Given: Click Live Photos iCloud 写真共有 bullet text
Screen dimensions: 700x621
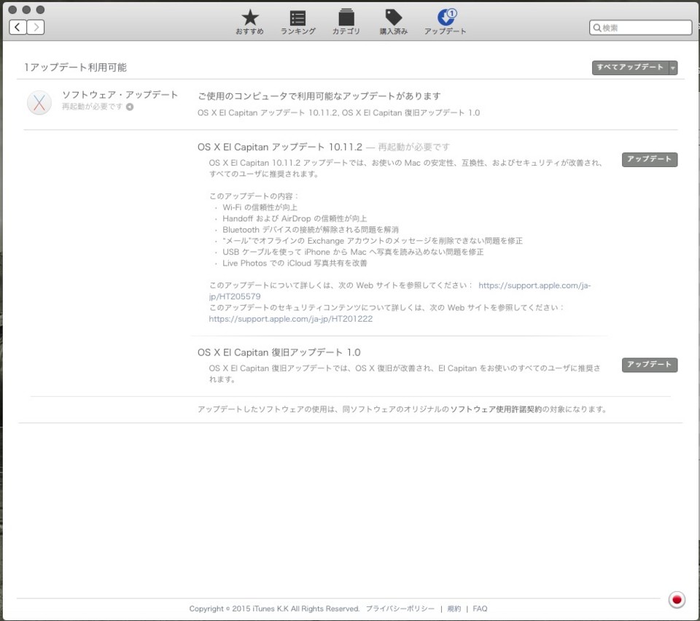Looking at the screenshot, I should pyautogui.click(x=295, y=263).
